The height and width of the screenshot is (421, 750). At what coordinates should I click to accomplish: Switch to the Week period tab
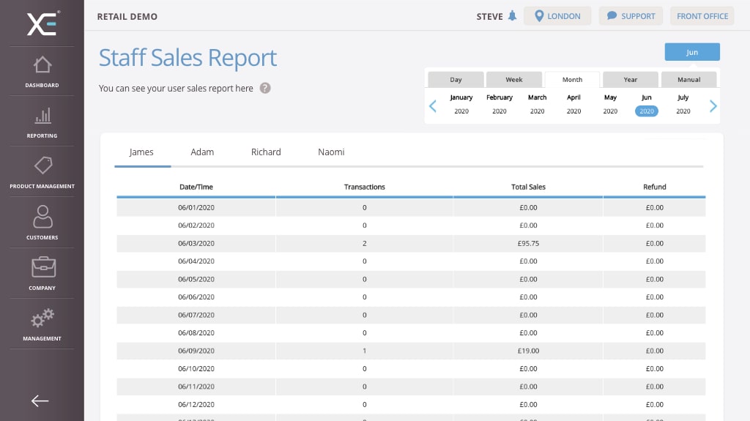(514, 80)
